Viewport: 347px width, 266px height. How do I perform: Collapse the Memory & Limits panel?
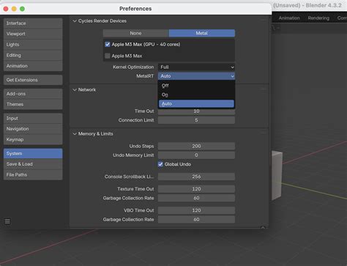[75, 134]
